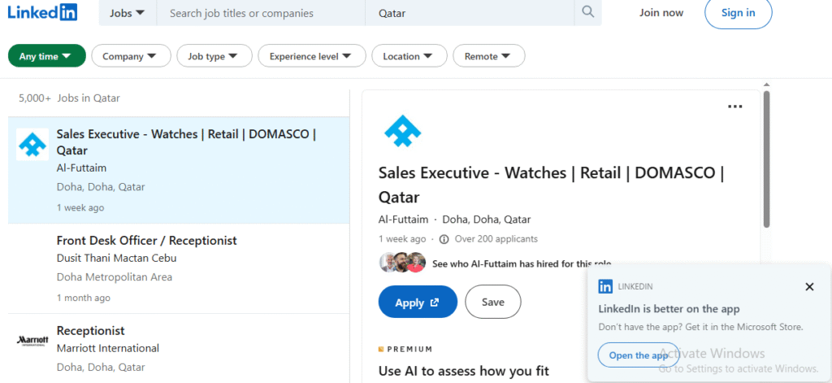Screen dimensions: 832x383
Task: Click the Marriott International logo
Action: click(32, 341)
